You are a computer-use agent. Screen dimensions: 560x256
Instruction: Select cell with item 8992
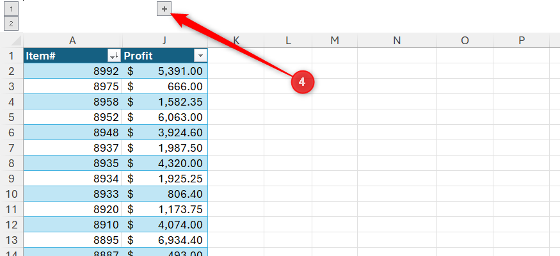72,71
